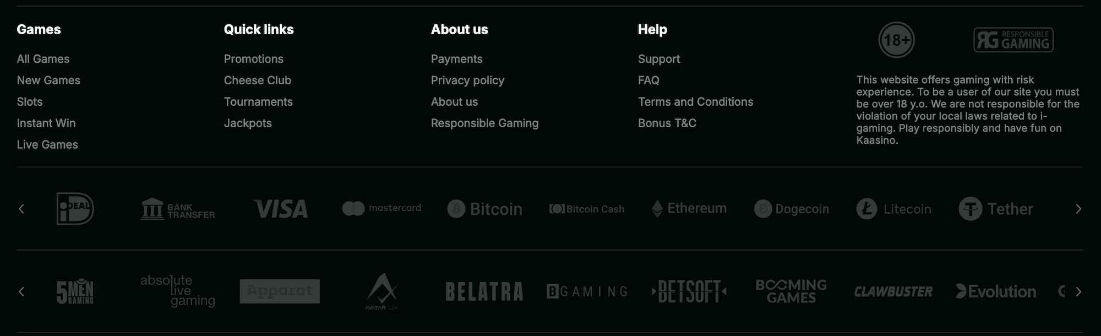Screen dimensions: 1101x336
Task: Click the VISA logo
Action: tap(280, 209)
